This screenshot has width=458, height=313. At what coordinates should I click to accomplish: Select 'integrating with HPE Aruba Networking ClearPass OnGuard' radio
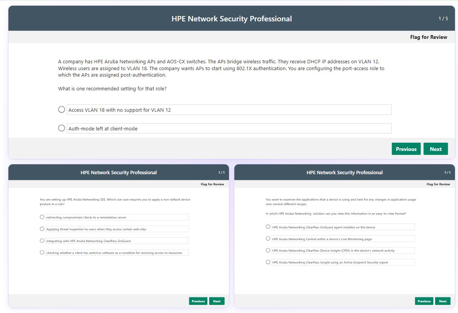[42, 241]
